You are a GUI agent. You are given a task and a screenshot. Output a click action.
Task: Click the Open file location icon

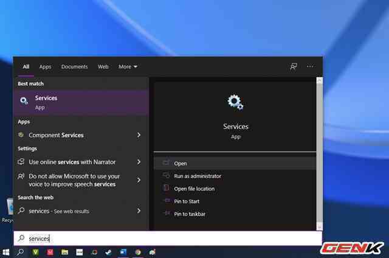[166, 188]
